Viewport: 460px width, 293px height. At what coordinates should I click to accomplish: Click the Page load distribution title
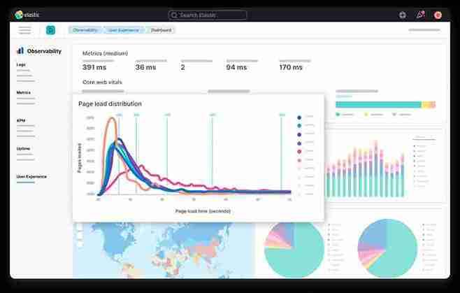[x=110, y=103]
